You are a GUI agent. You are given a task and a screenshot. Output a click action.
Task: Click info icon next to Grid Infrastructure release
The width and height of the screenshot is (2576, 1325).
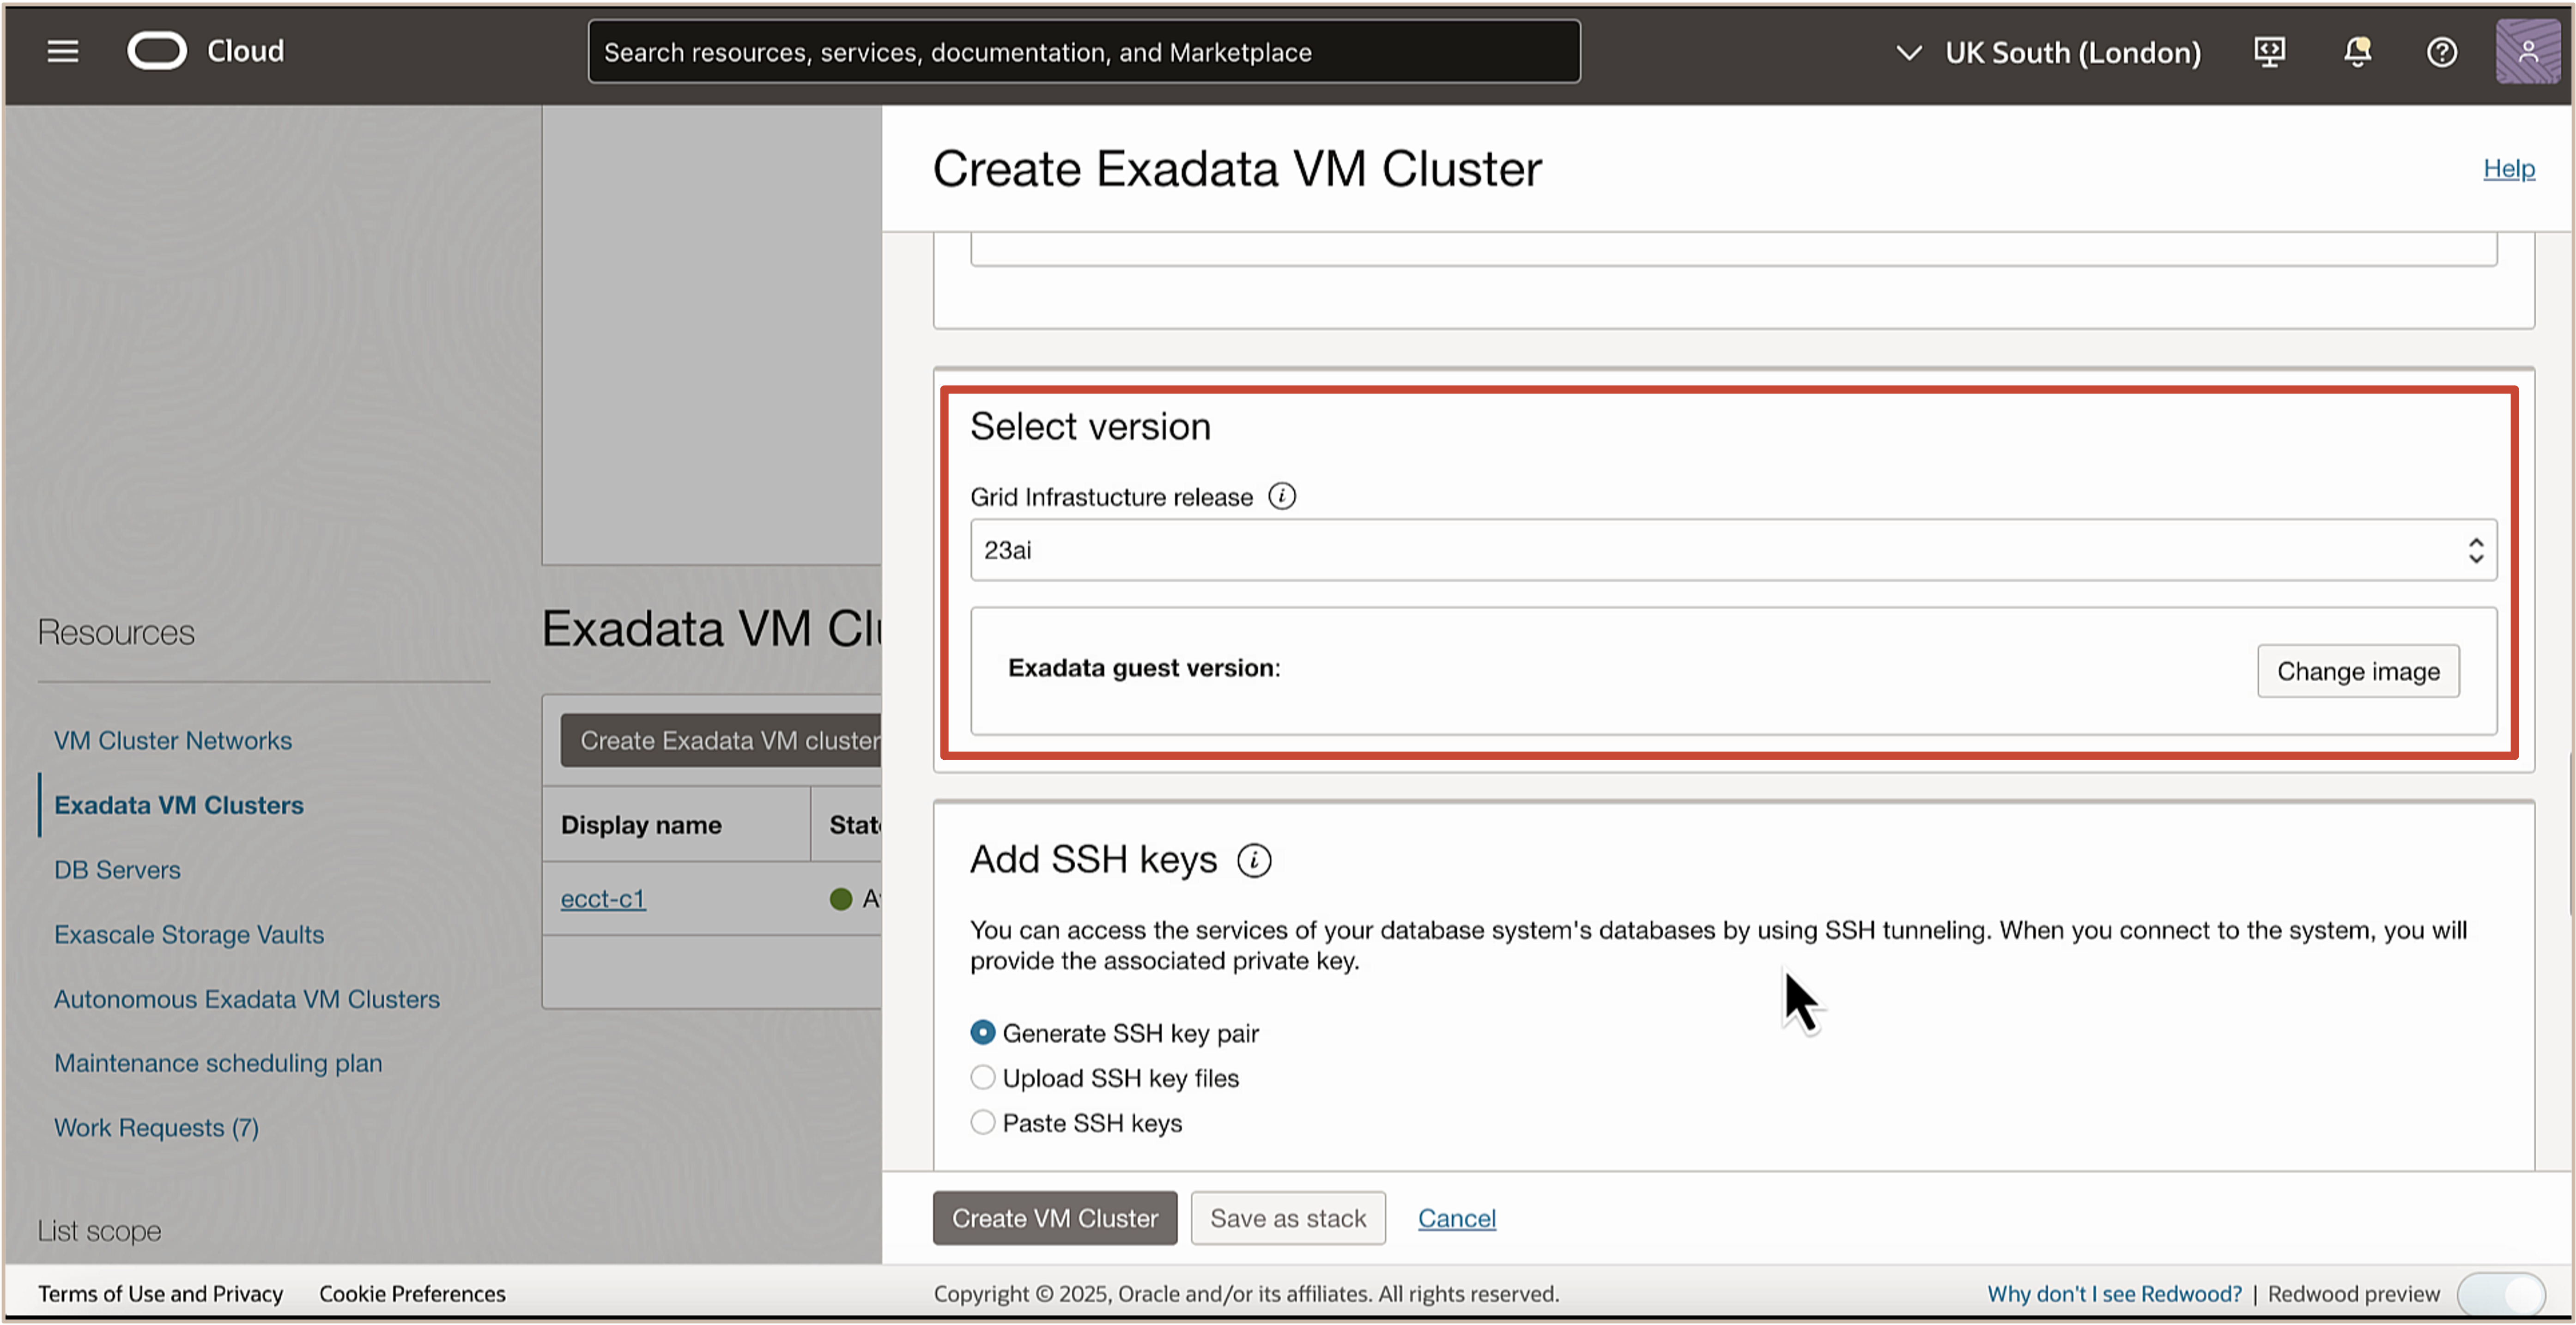(1282, 496)
